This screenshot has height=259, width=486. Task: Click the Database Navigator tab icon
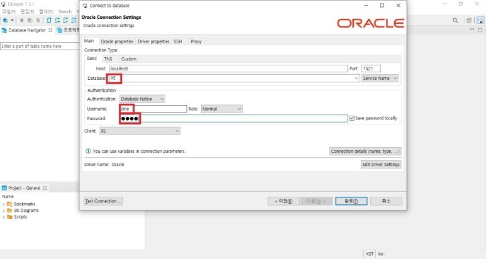click(x=4, y=30)
